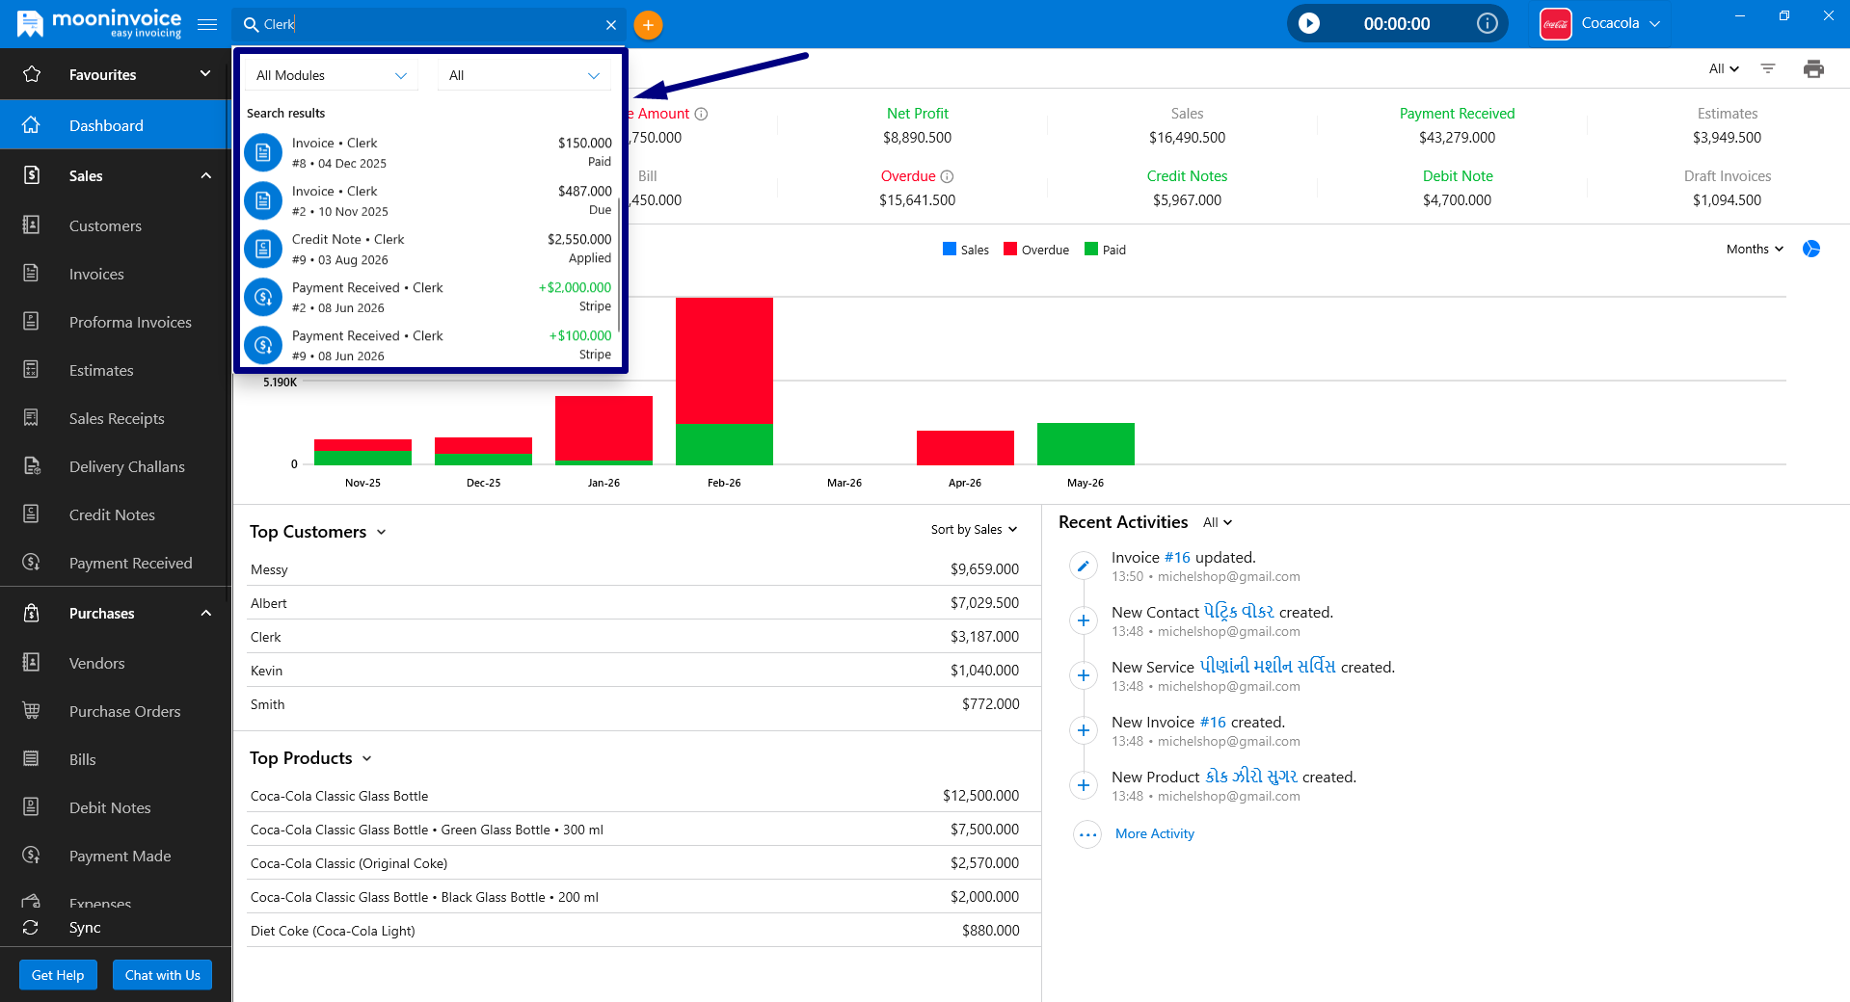Click the Overdue info icon

[x=947, y=176]
